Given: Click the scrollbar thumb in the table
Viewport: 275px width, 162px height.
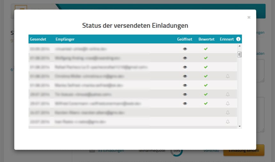Looking at the screenshot, I should (x=240, y=55).
